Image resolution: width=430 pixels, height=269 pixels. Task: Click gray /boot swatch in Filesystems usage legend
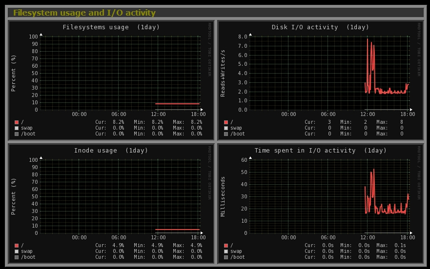tap(17, 134)
